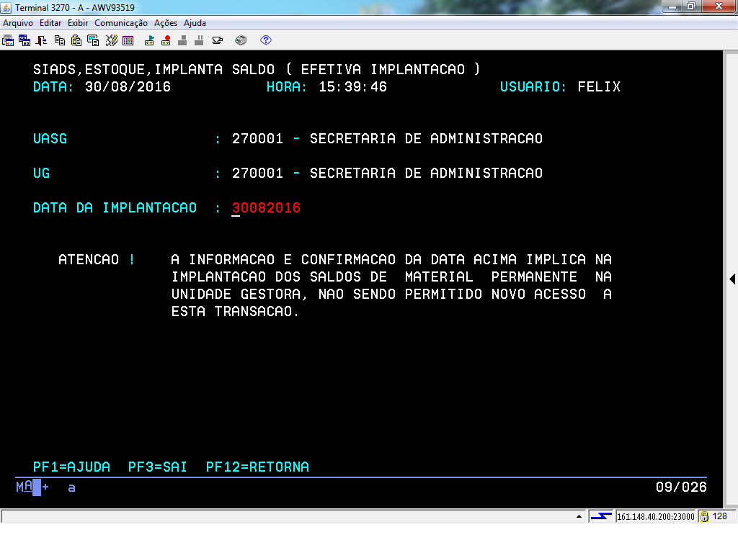Open the Arquivo menu
Viewport: 738px width, 553px height.
click(x=18, y=23)
